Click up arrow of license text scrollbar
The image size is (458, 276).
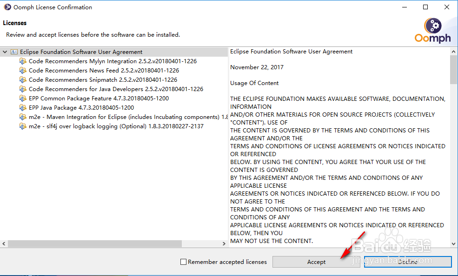click(453, 52)
